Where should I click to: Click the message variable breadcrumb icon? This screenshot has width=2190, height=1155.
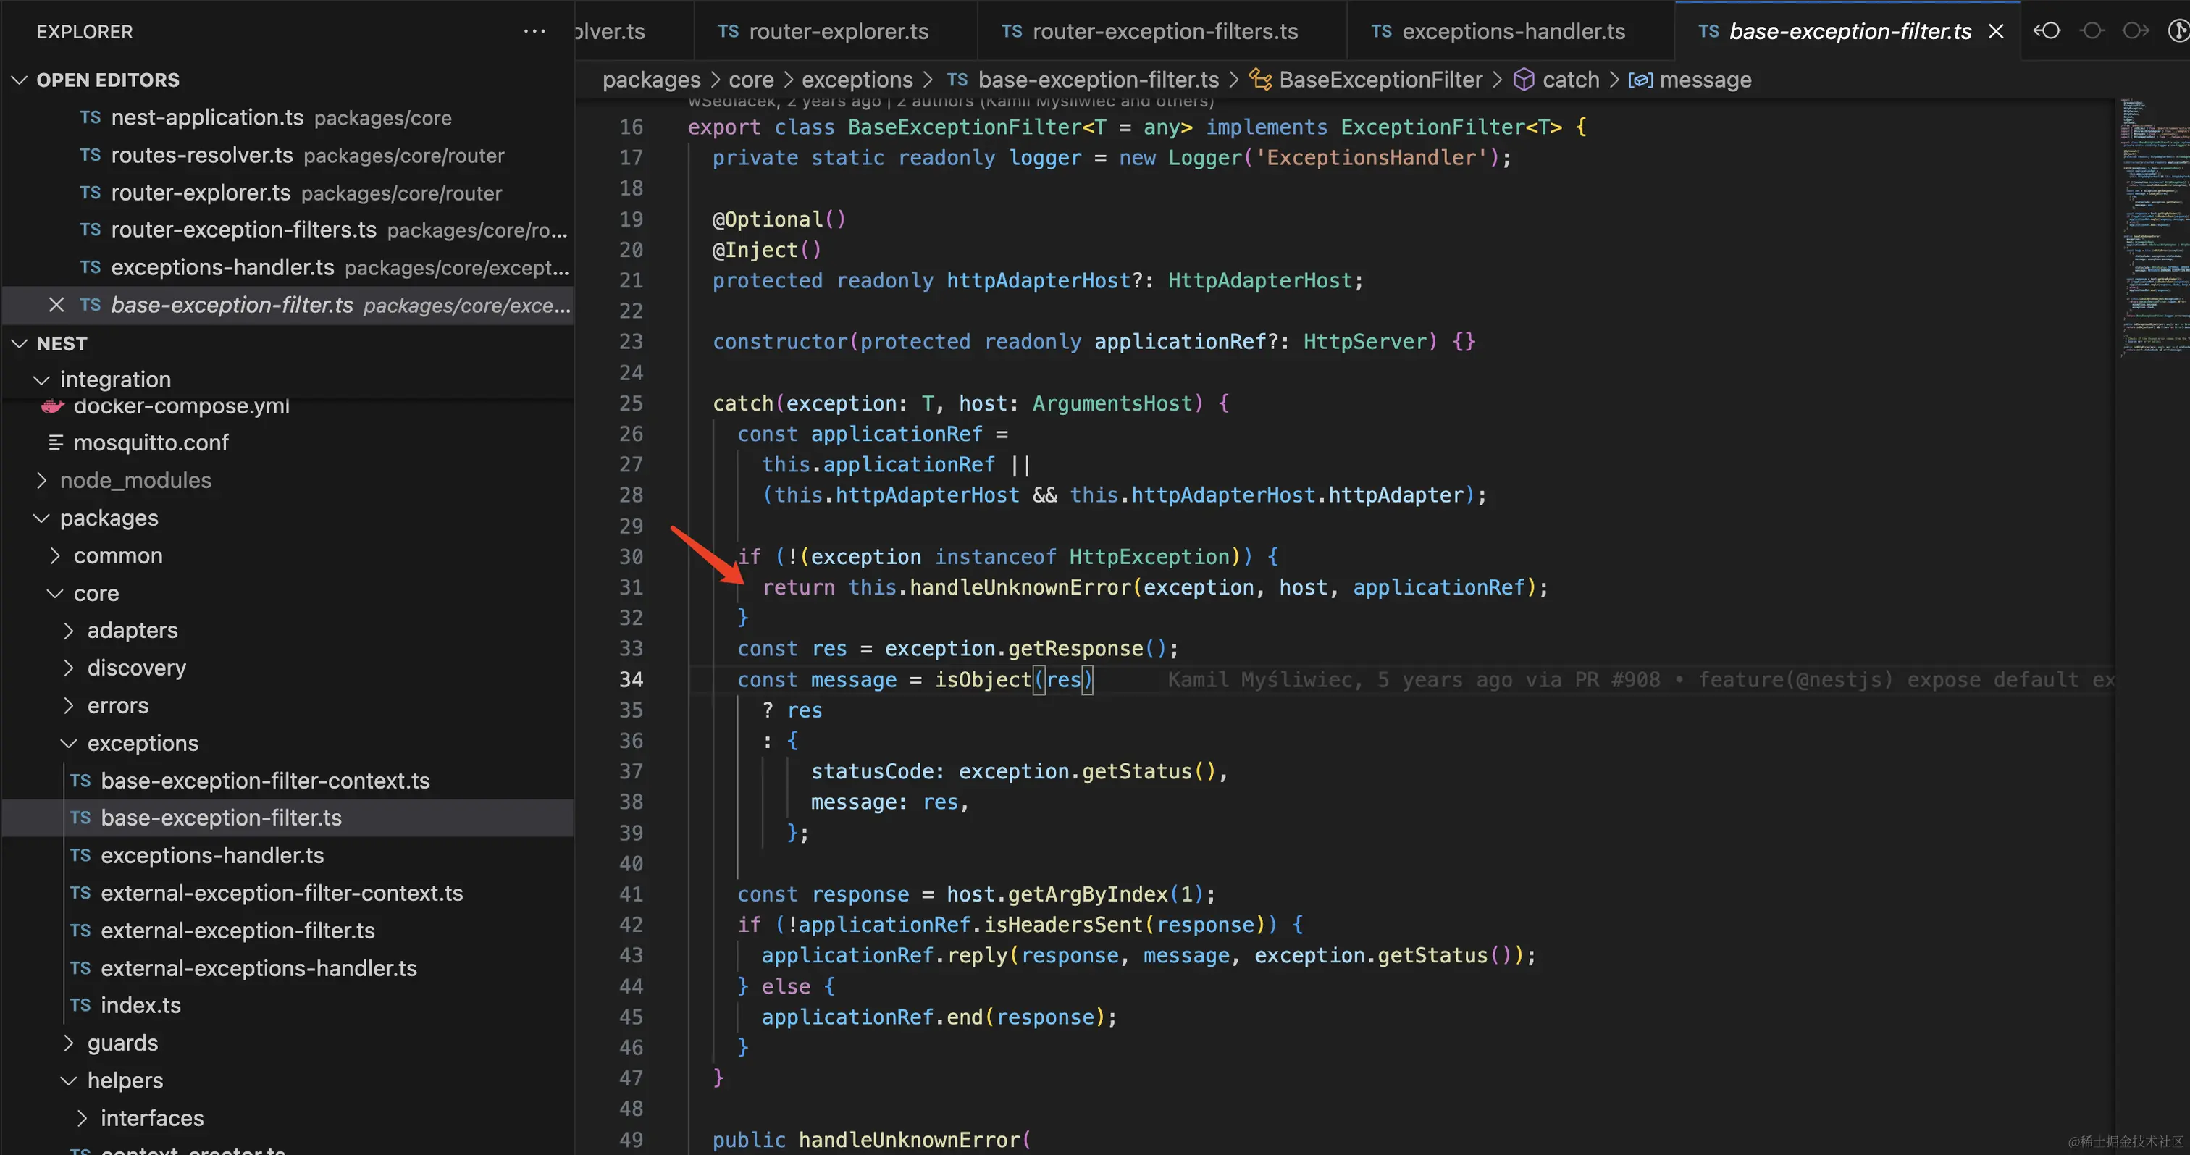pyautogui.click(x=1640, y=80)
